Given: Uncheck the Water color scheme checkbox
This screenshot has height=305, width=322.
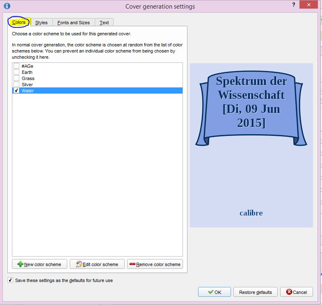Looking at the screenshot, I should click(x=16, y=91).
